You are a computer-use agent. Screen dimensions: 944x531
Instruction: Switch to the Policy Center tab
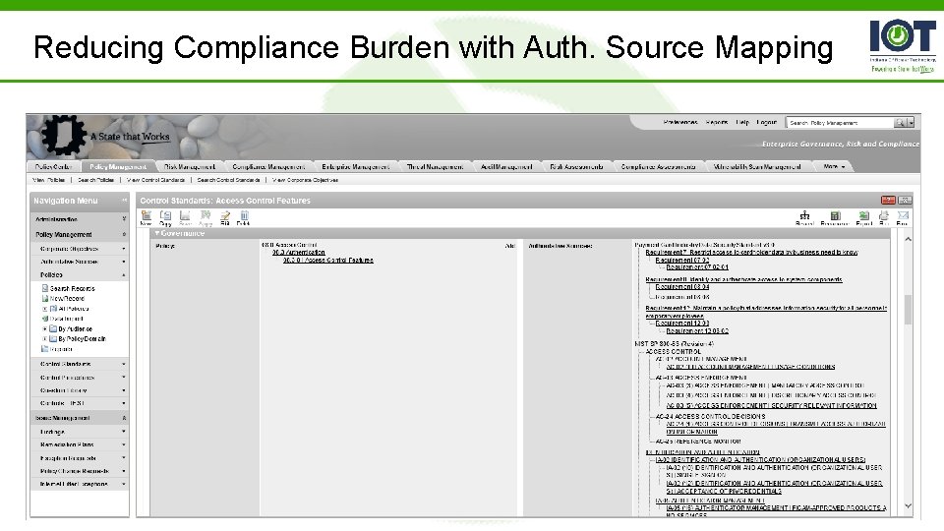[53, 167]
